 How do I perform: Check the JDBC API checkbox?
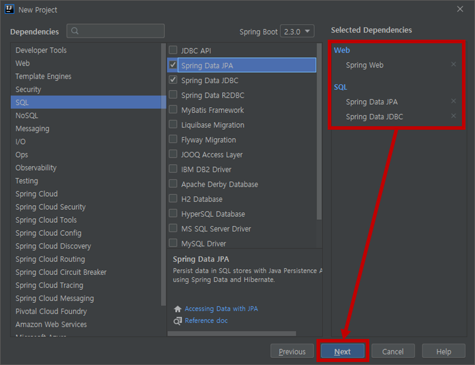[173, 50]
